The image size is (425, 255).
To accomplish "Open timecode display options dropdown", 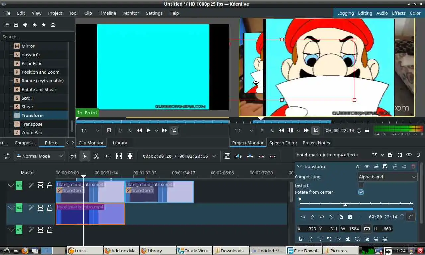I will coord(214,156).
